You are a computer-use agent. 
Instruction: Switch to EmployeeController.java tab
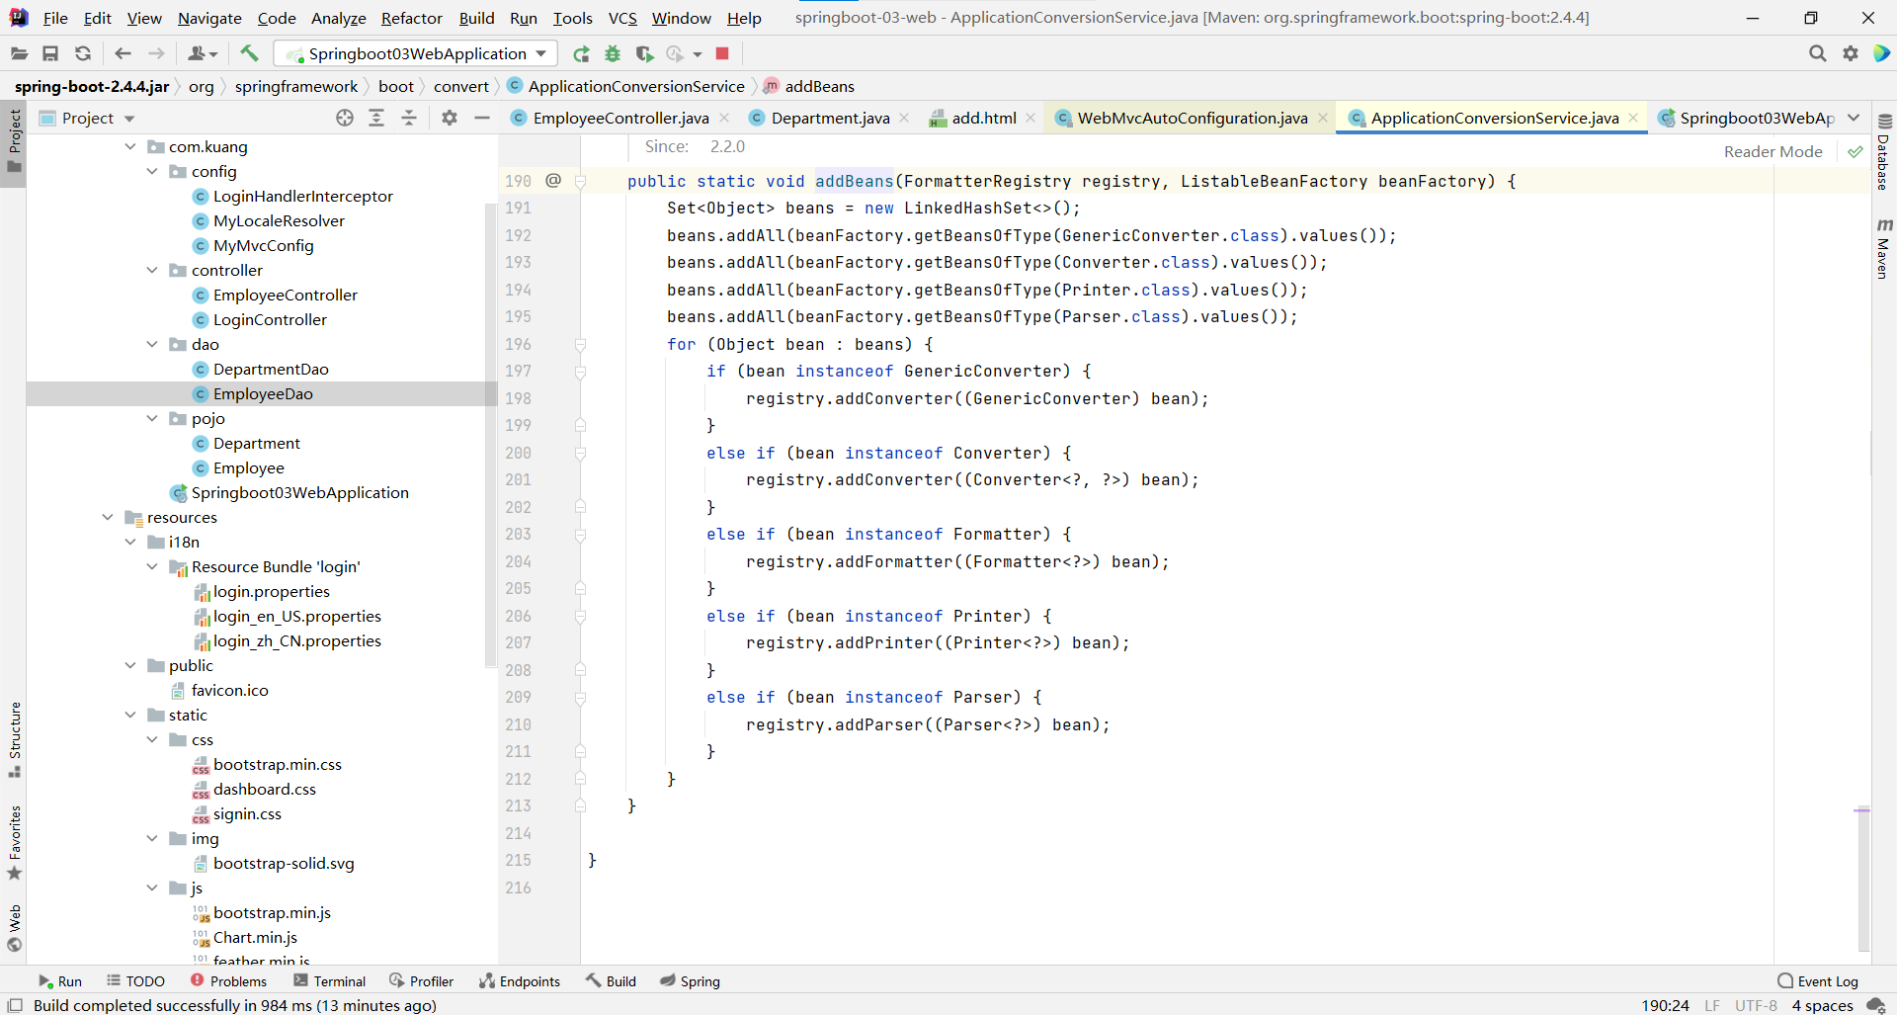[620, 118]
